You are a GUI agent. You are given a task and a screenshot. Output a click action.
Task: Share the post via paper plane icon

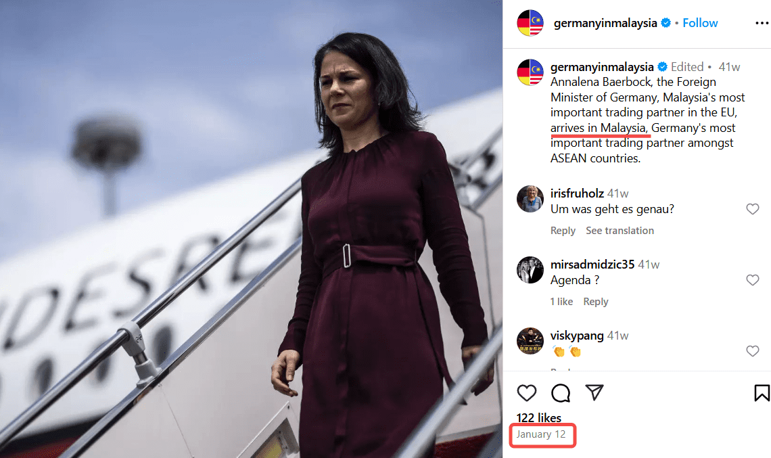coord(594,392)
